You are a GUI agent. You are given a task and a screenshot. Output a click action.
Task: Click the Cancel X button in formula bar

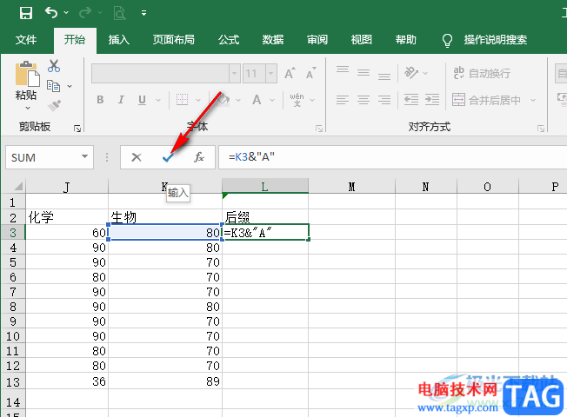pyautogui.click(x=137, y=157)
